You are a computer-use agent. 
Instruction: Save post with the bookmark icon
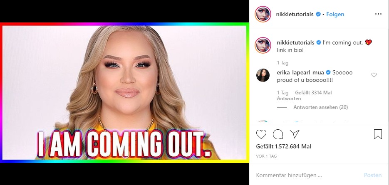(x=378, y=134)
